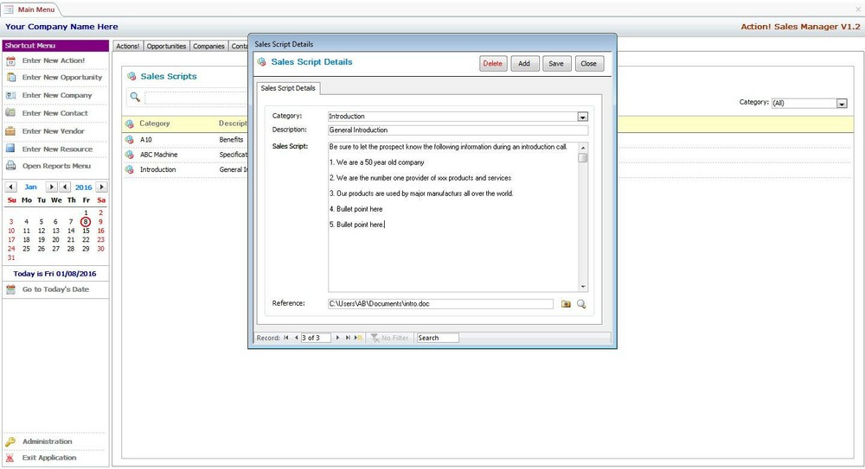865x469 pixels.
Task: Click the Go to Today's Date link
Action: click(55, 289)
